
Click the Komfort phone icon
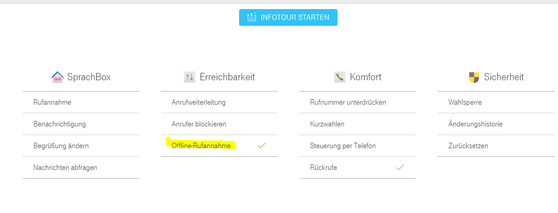339,77
